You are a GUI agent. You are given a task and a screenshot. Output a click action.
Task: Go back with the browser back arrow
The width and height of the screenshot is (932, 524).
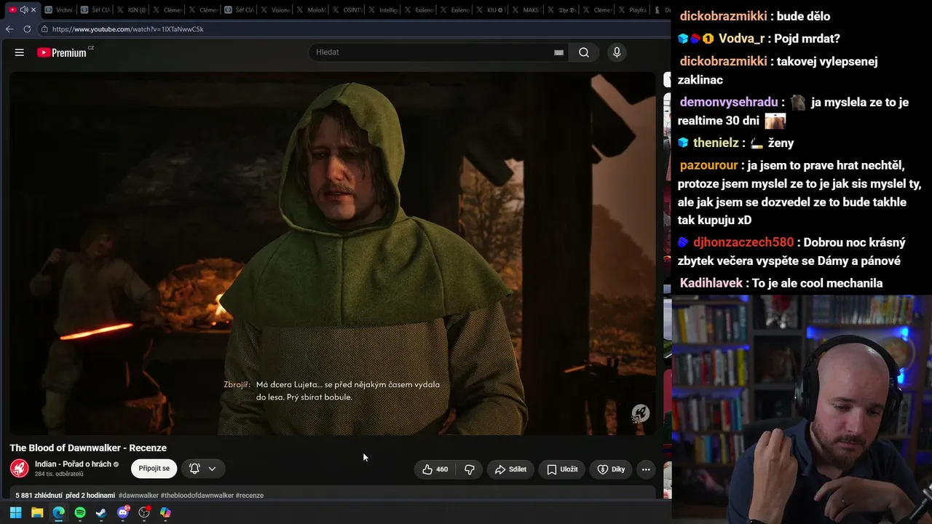point(9,29)
